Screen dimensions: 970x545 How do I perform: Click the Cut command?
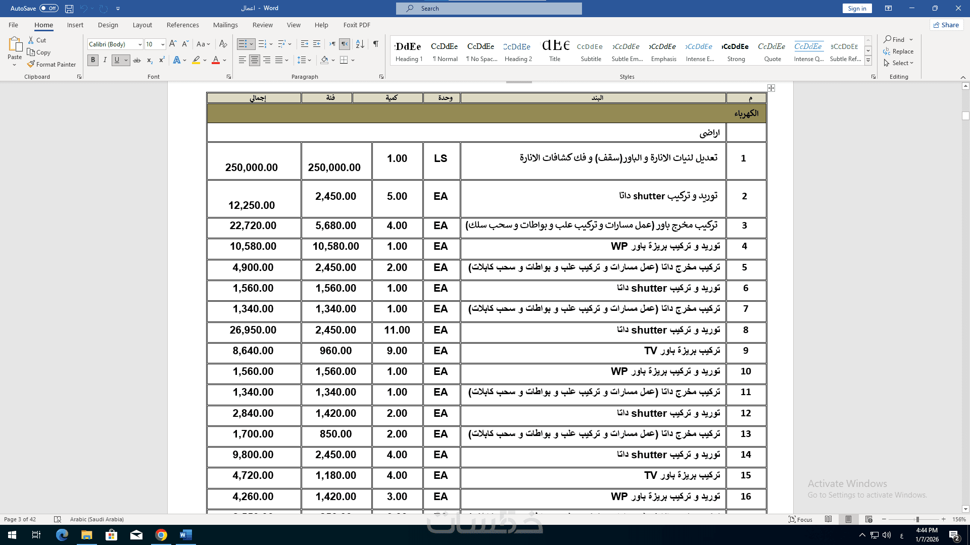point(37,40)
